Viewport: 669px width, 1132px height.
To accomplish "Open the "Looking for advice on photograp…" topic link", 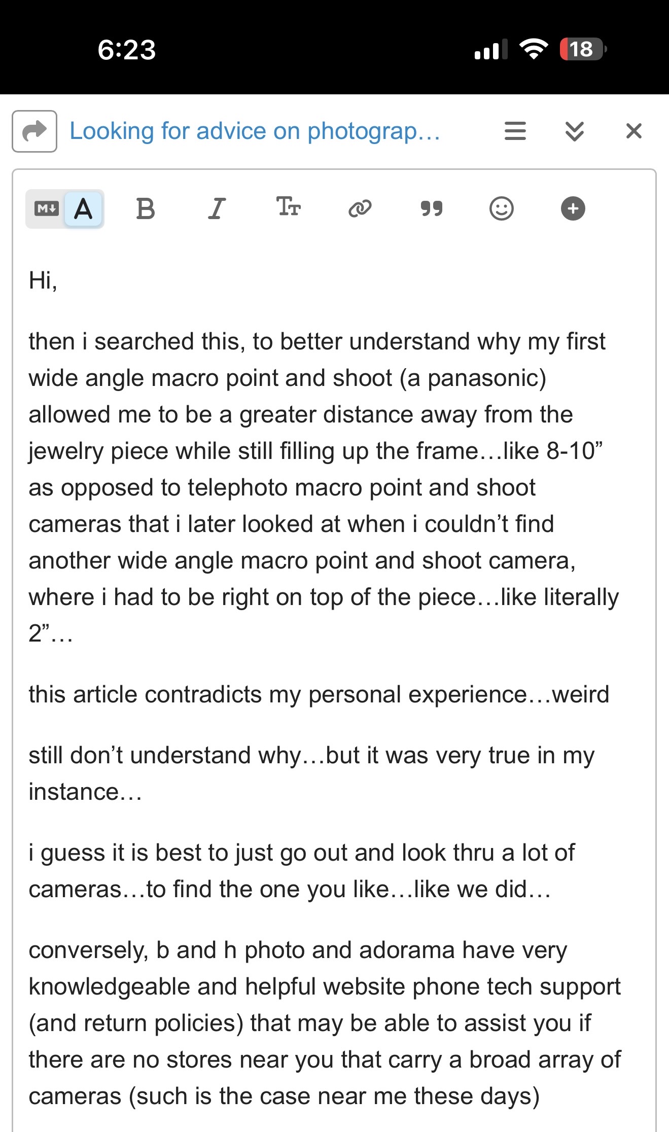I will [x=255, y=131].
